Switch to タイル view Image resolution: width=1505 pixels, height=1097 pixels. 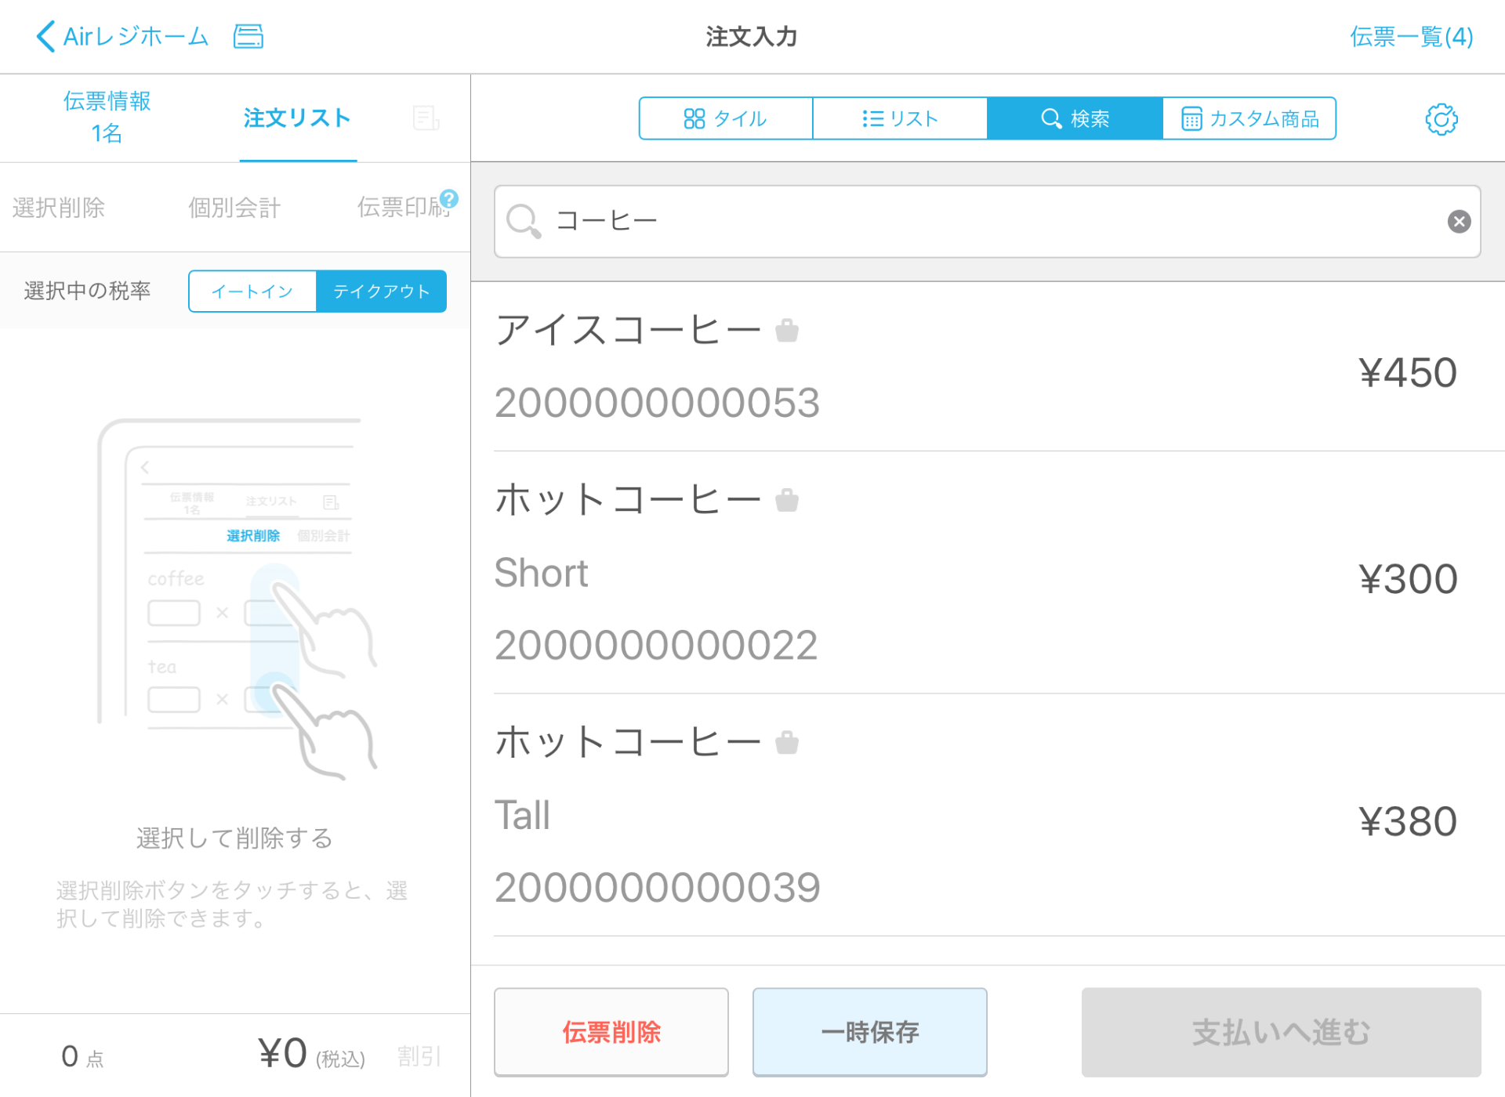(x=726, y=118)
